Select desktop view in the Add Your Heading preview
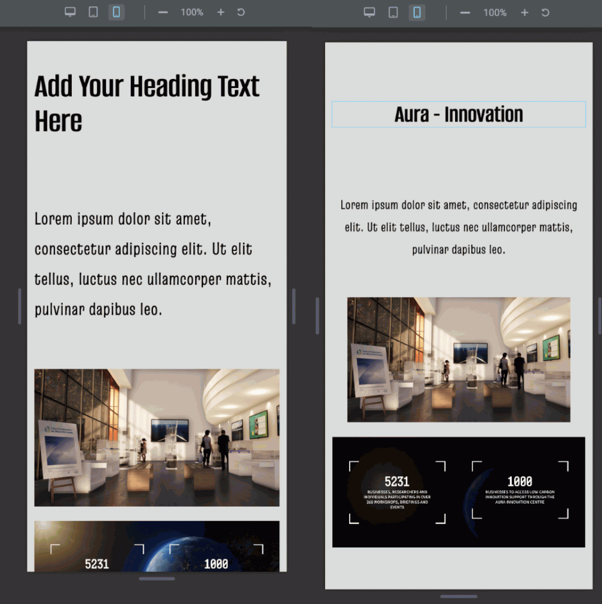 click(70, 12)
